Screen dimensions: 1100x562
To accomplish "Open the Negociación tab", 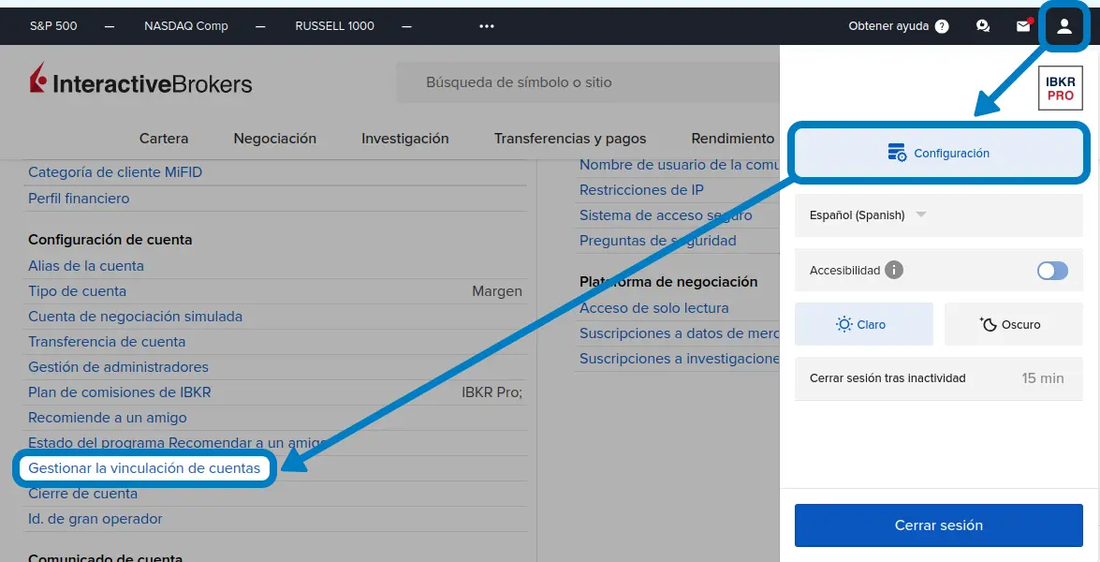I will 274,138.
